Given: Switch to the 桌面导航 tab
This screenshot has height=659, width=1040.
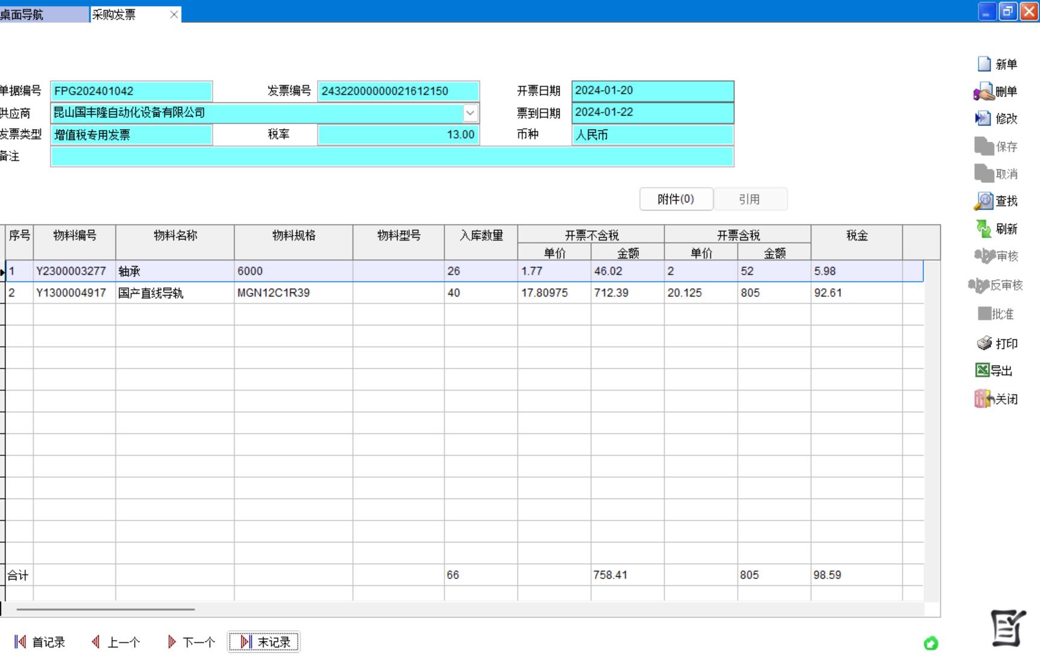Looking at the screenshot, I should (43, 14).
